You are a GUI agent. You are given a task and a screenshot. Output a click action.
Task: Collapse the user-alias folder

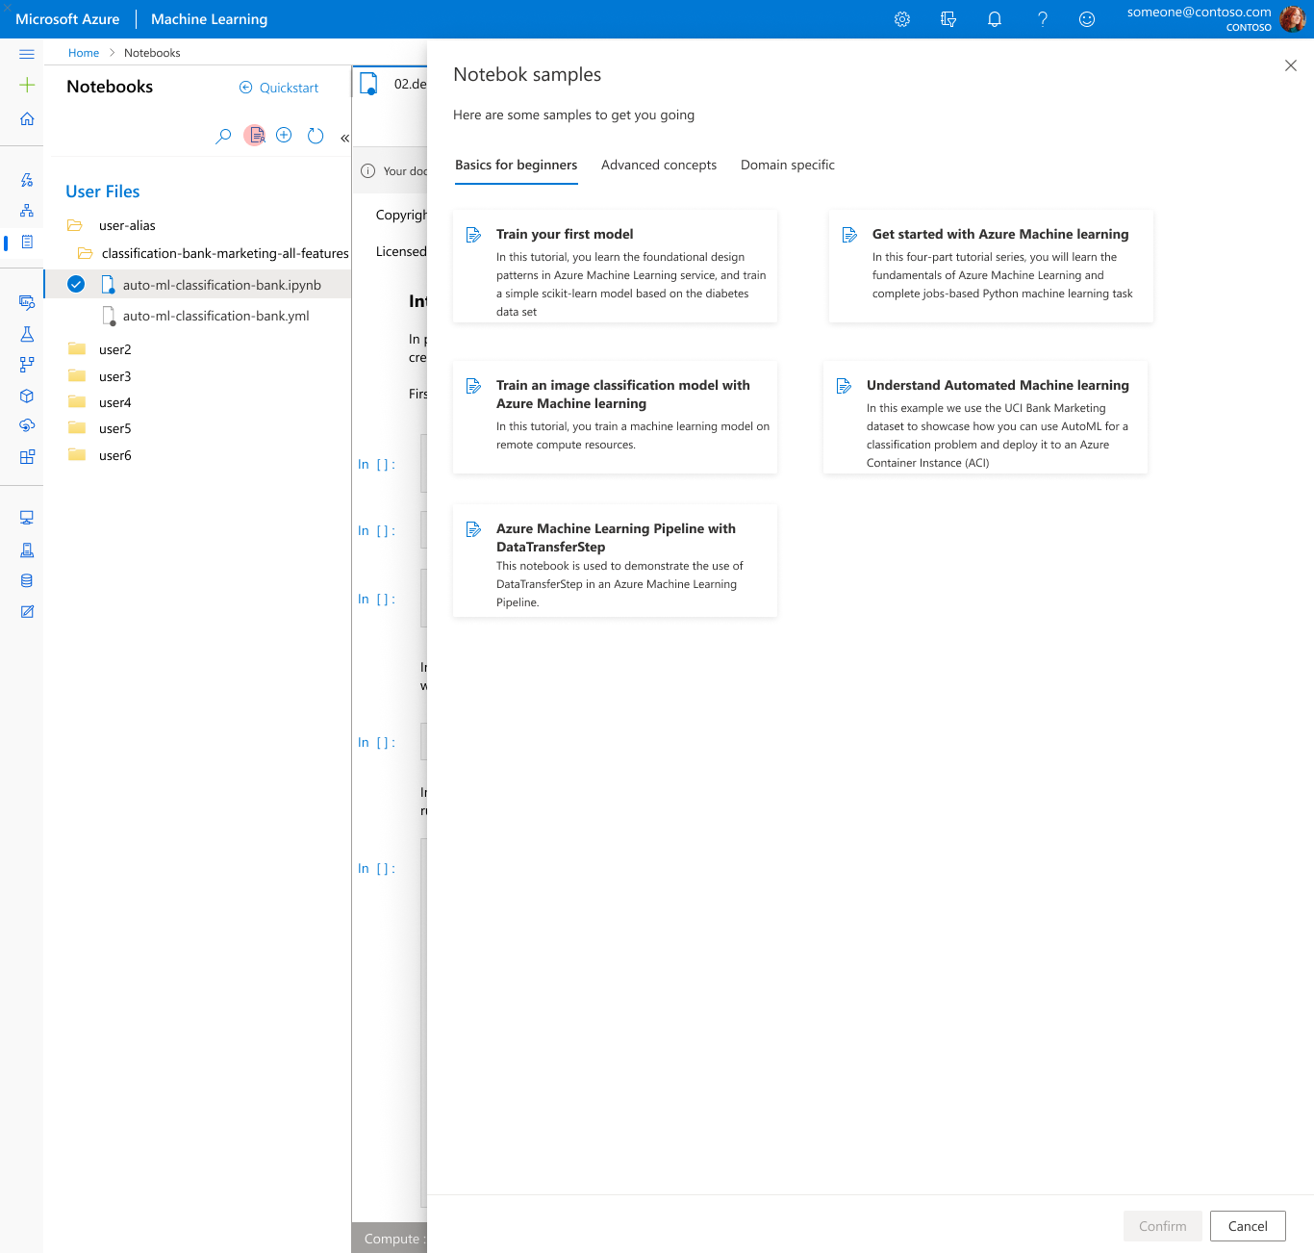75,225
